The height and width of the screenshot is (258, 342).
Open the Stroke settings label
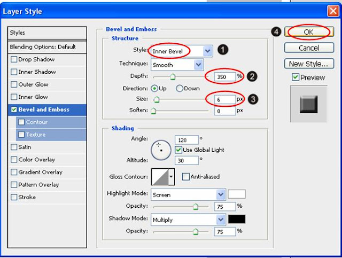27,197
